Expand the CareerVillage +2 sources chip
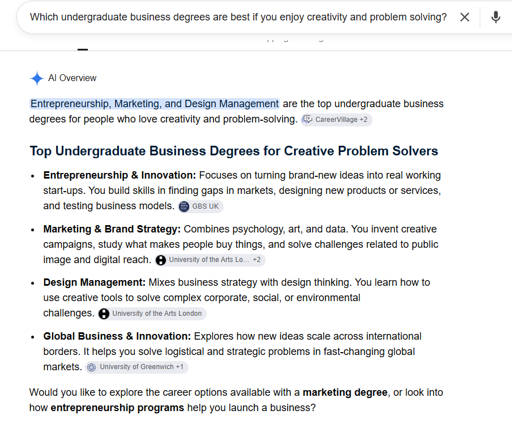The width and height of the screenshot is (512, 423). coord(336,120)
